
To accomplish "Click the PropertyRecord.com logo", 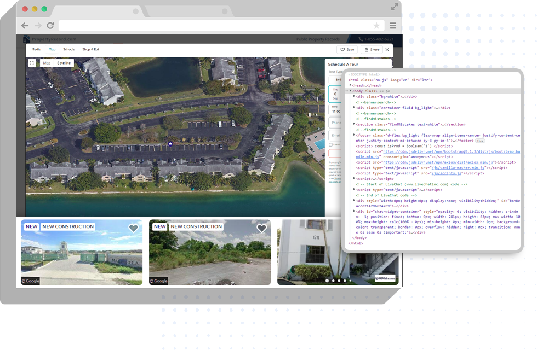I will [x=50, y=39].
